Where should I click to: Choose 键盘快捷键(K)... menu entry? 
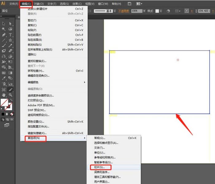point(54,133)
